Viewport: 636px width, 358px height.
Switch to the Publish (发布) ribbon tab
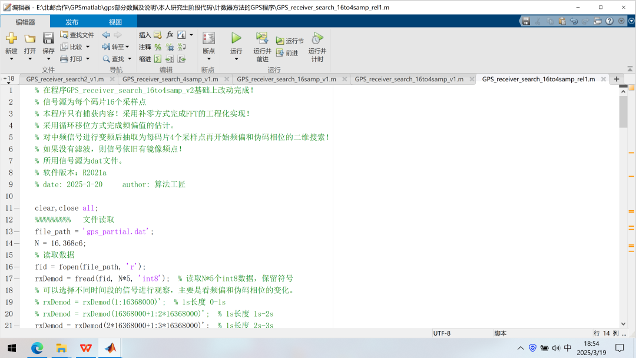tap(72, 22)
